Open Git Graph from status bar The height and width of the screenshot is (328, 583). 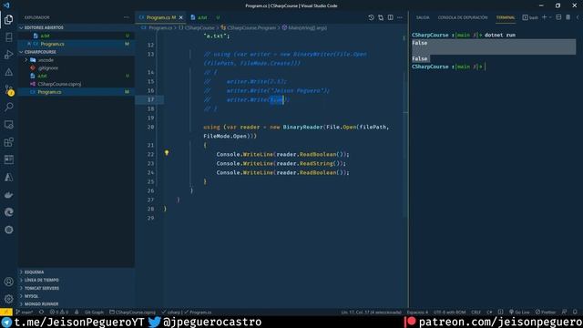[x=94, y=312]
